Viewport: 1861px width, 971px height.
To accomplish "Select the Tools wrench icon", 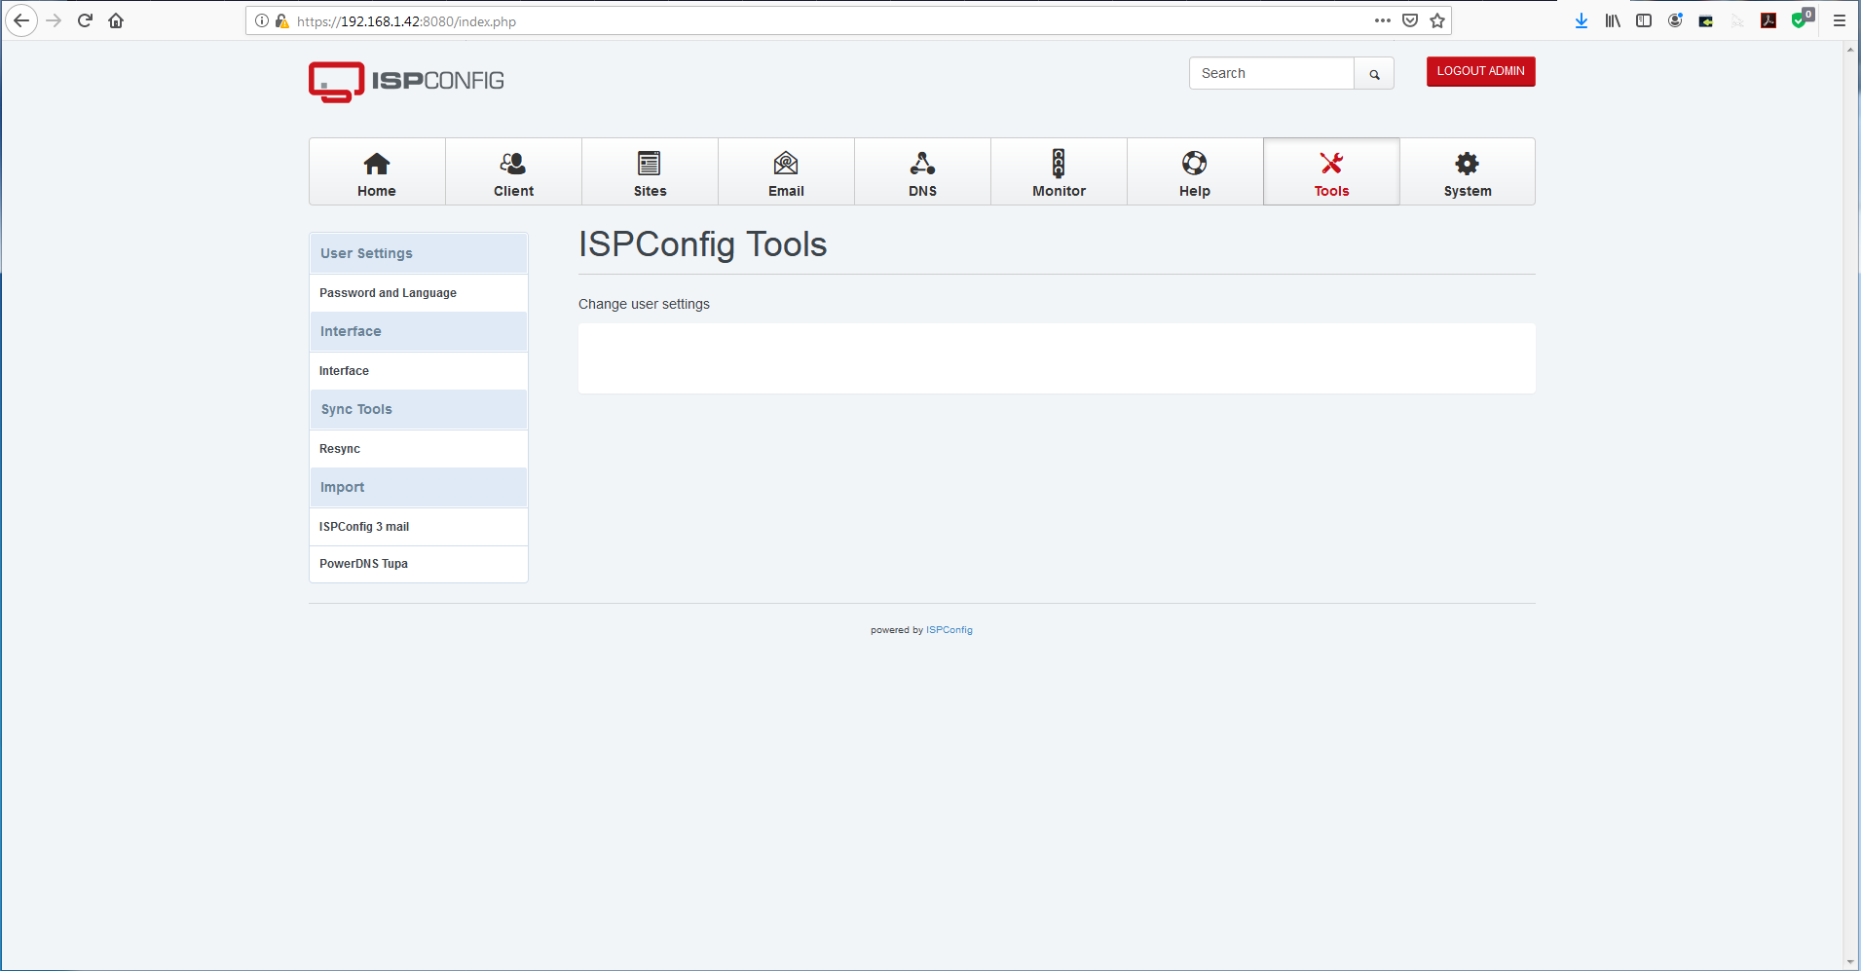I will [x=1331, y=163].
